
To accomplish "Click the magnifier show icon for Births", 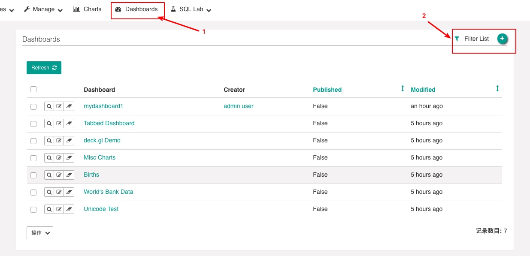I will click(x=49, y=175).
